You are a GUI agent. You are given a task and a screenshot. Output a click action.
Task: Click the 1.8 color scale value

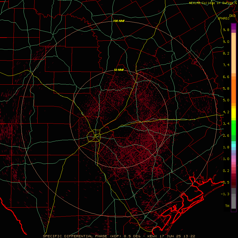pyautogui.click(x=226, y=147)
